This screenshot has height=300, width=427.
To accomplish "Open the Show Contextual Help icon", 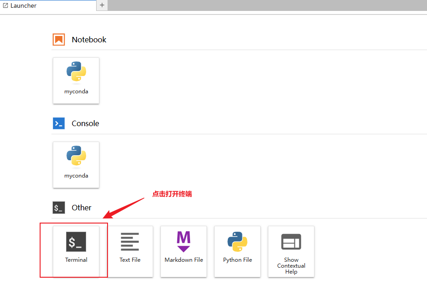I will pos(291,242).
